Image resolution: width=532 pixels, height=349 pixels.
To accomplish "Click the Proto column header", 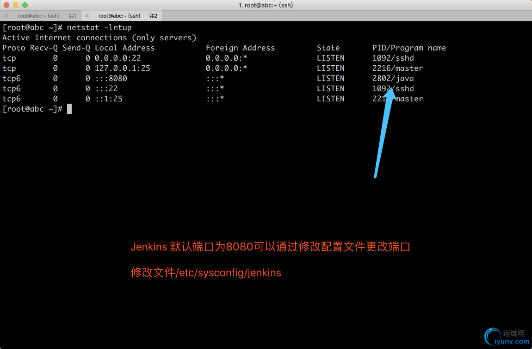I will (13, 48).
